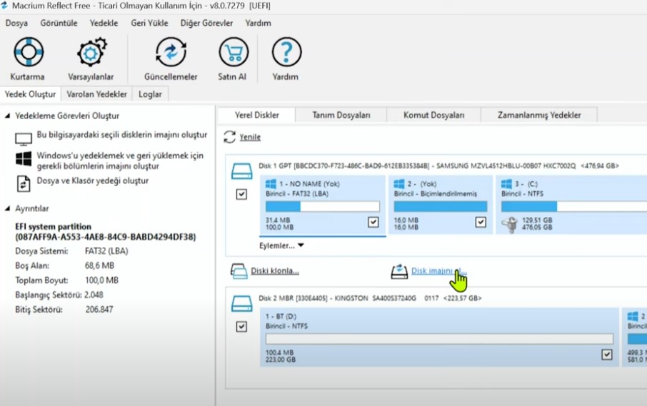Click the C: partition usage bar
647x406 pixels.
tap(574, 206)
